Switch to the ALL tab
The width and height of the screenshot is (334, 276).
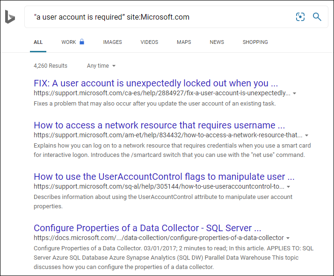(38, 42)
